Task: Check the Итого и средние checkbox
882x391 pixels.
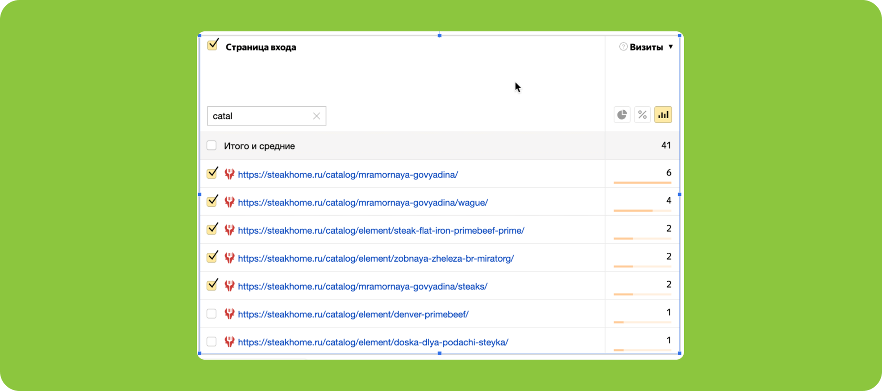Action: pos(212,146)
